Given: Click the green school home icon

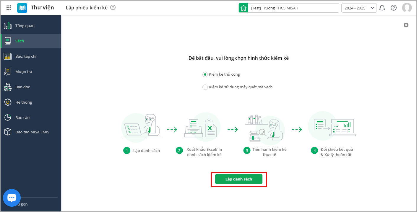Looking at the screenshot, I should [x=243, y=8].
